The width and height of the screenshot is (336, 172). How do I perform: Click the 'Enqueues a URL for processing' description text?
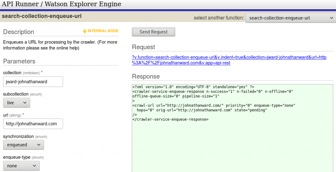point(60,45)
